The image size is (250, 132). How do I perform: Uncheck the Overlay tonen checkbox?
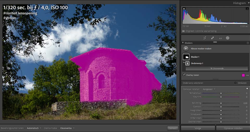[x=184, y=75]
